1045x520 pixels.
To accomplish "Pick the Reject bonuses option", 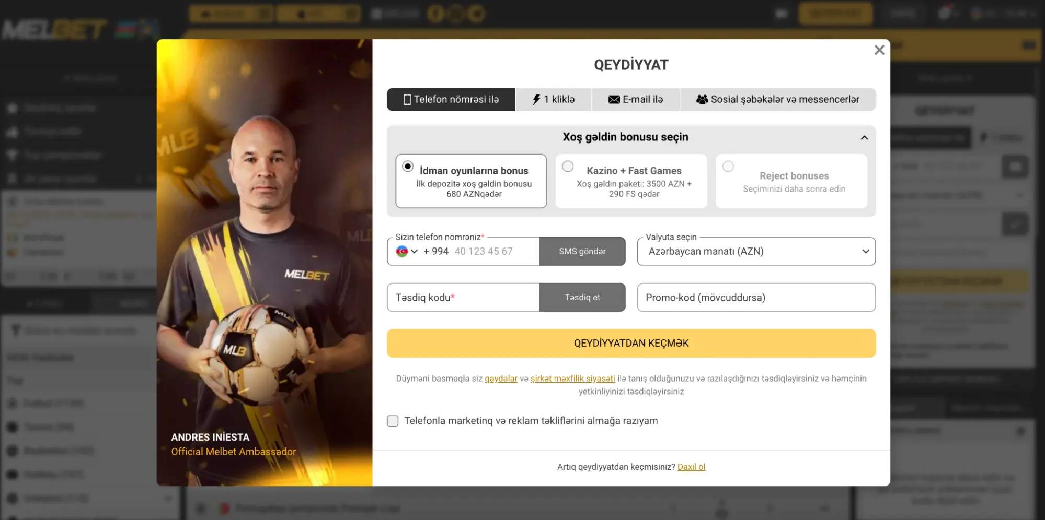I will coord(791,181).
